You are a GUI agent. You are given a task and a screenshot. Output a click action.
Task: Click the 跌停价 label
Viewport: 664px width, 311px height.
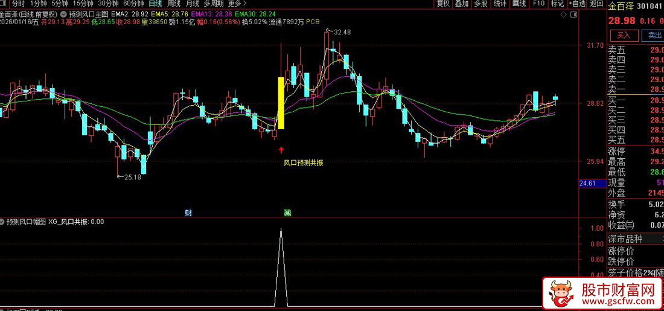(x=621, y=261)
